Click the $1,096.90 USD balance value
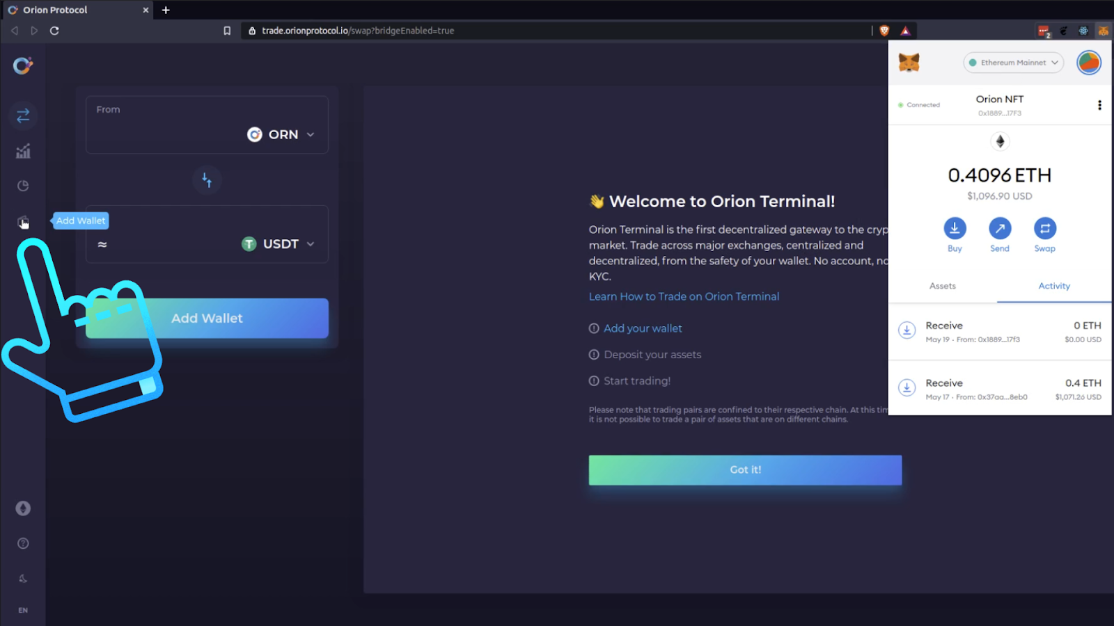 pos(1000,196)
